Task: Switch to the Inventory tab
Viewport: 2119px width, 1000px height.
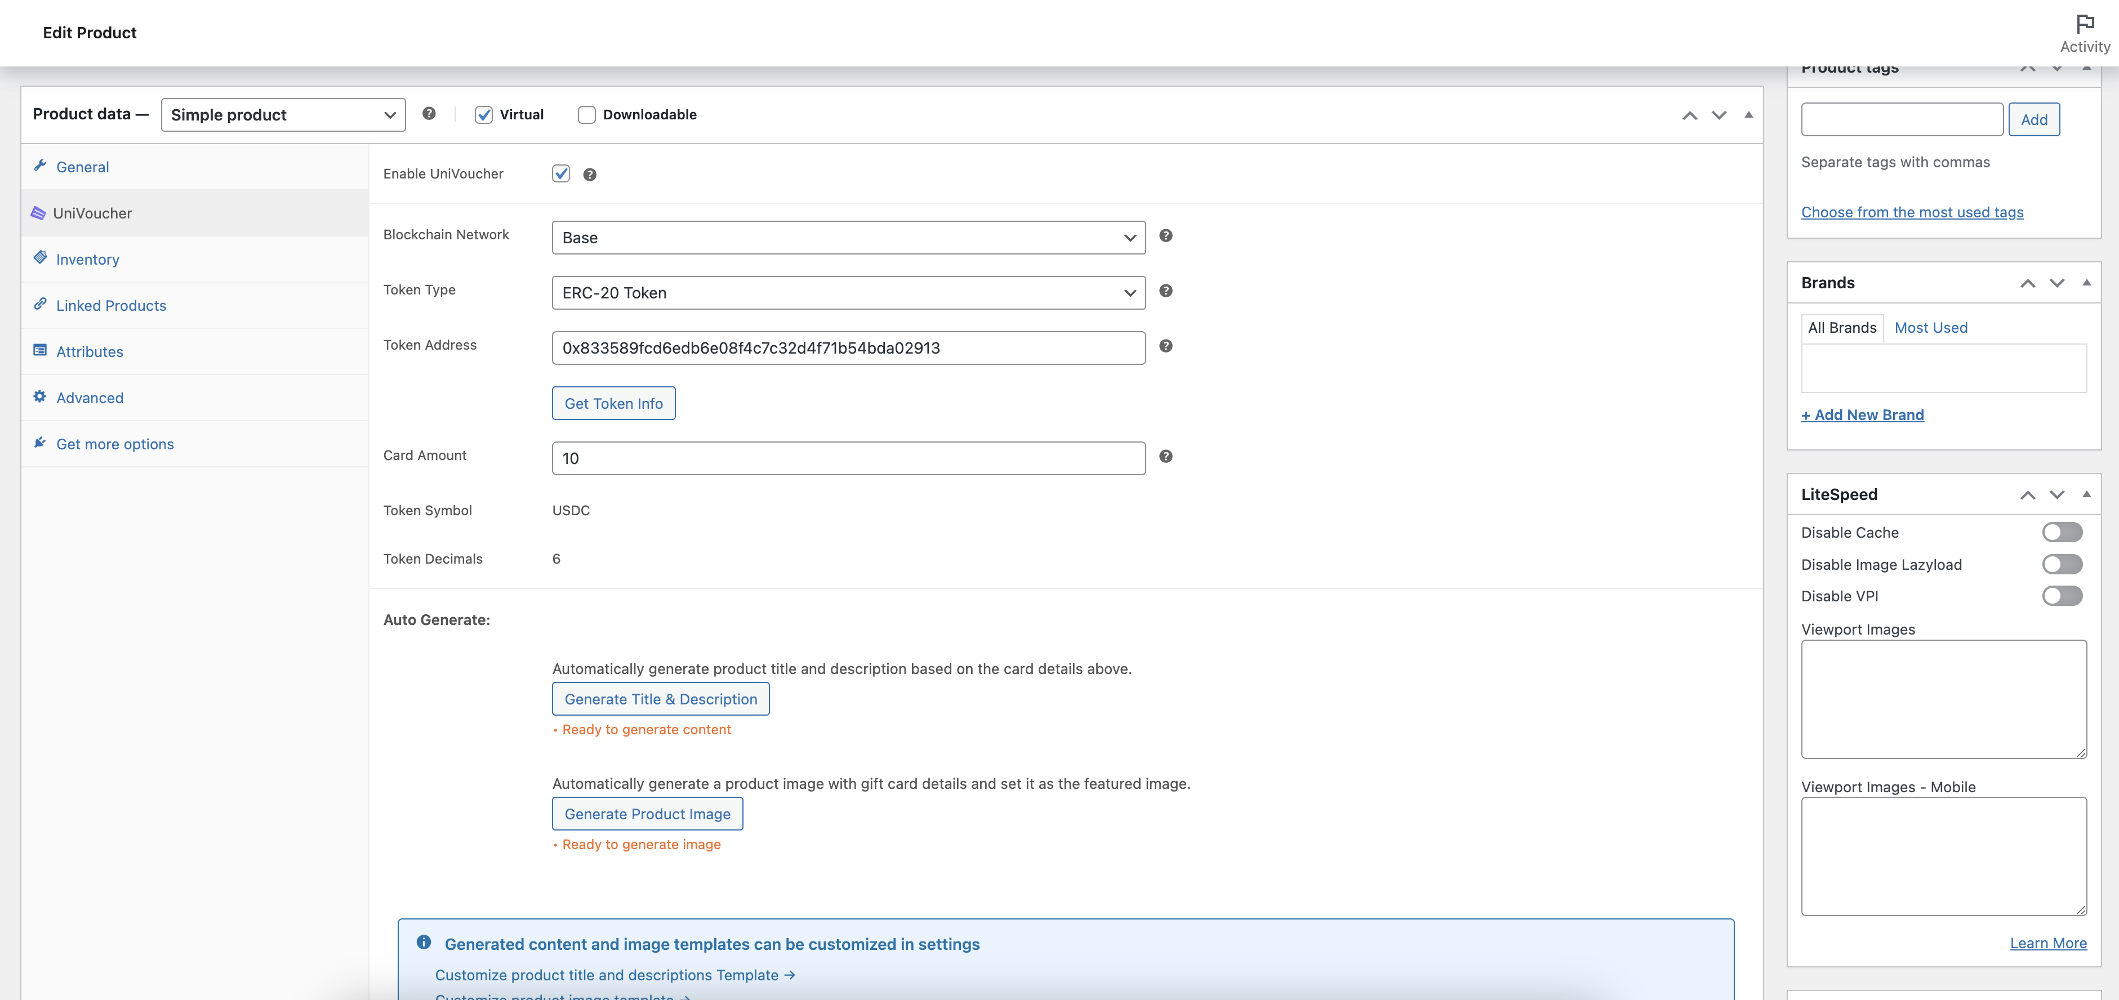Action: (87, 259)
